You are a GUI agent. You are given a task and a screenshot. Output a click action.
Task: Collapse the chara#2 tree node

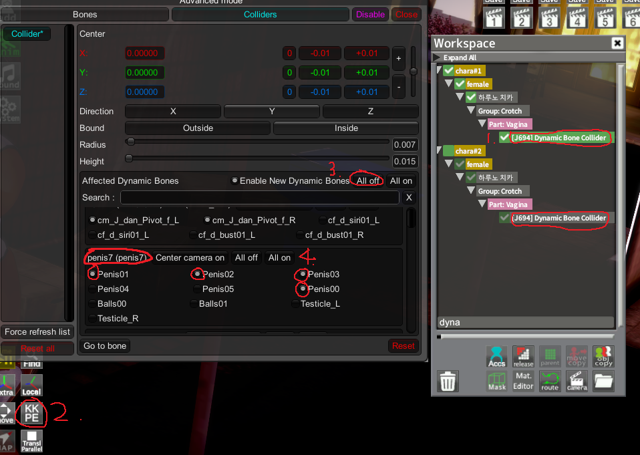click(x=439, y=151)
